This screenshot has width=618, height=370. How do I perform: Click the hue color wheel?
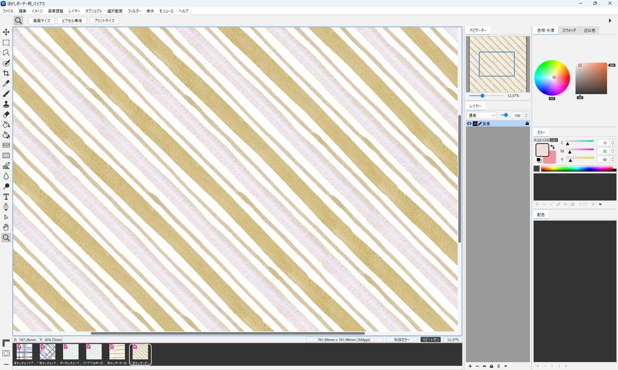click(552, 78)
